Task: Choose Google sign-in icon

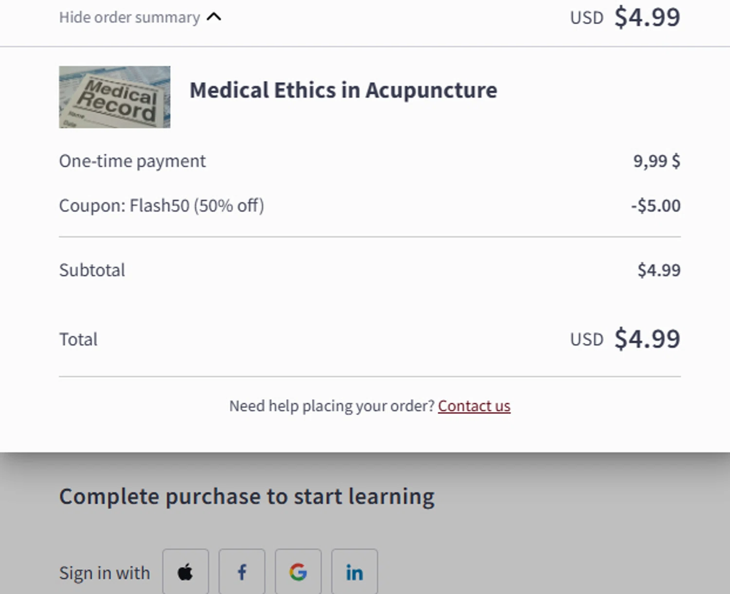Action: [298, 572]
